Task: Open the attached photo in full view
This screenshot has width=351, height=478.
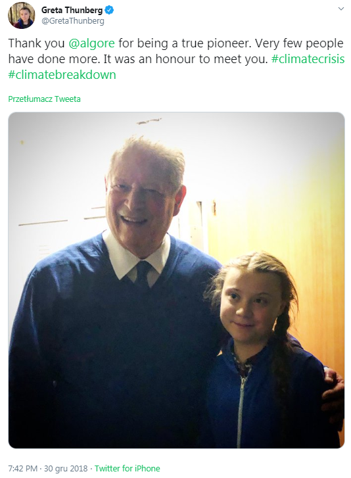Action: [x=176, y=280]
